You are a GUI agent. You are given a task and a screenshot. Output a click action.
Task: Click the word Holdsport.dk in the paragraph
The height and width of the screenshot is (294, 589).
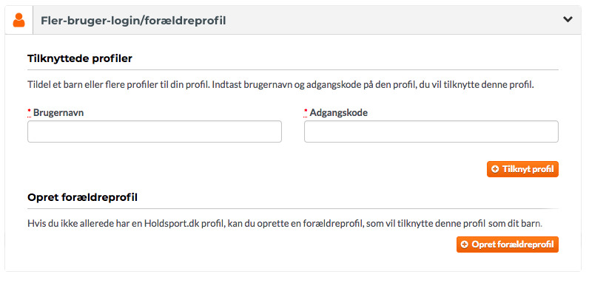point(172,224)
